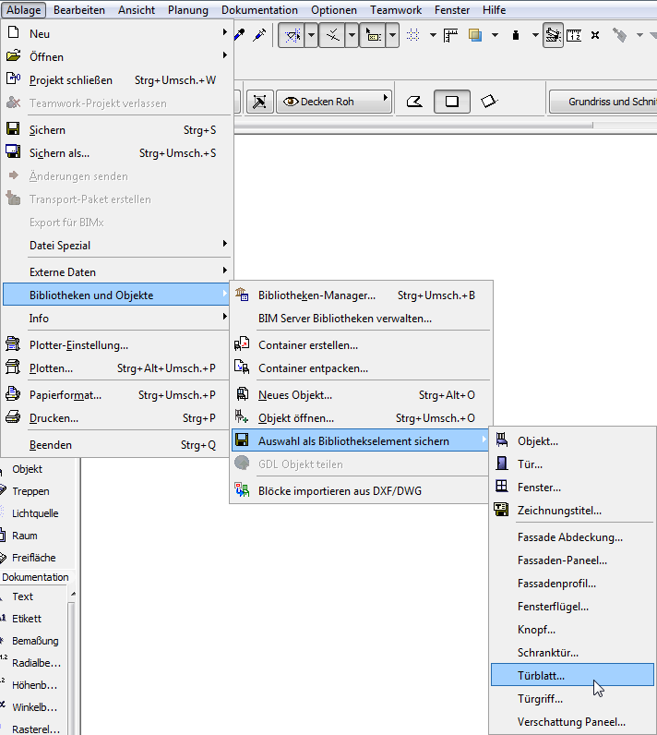Viewport: 657px width, 735px height.
Task: Pick parameters with the eyedropper icon
Action: click(x=240, y=35)
